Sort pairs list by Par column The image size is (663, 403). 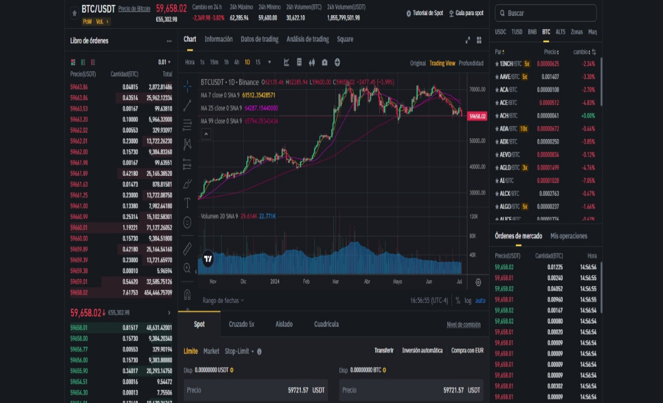click(499, 52)
